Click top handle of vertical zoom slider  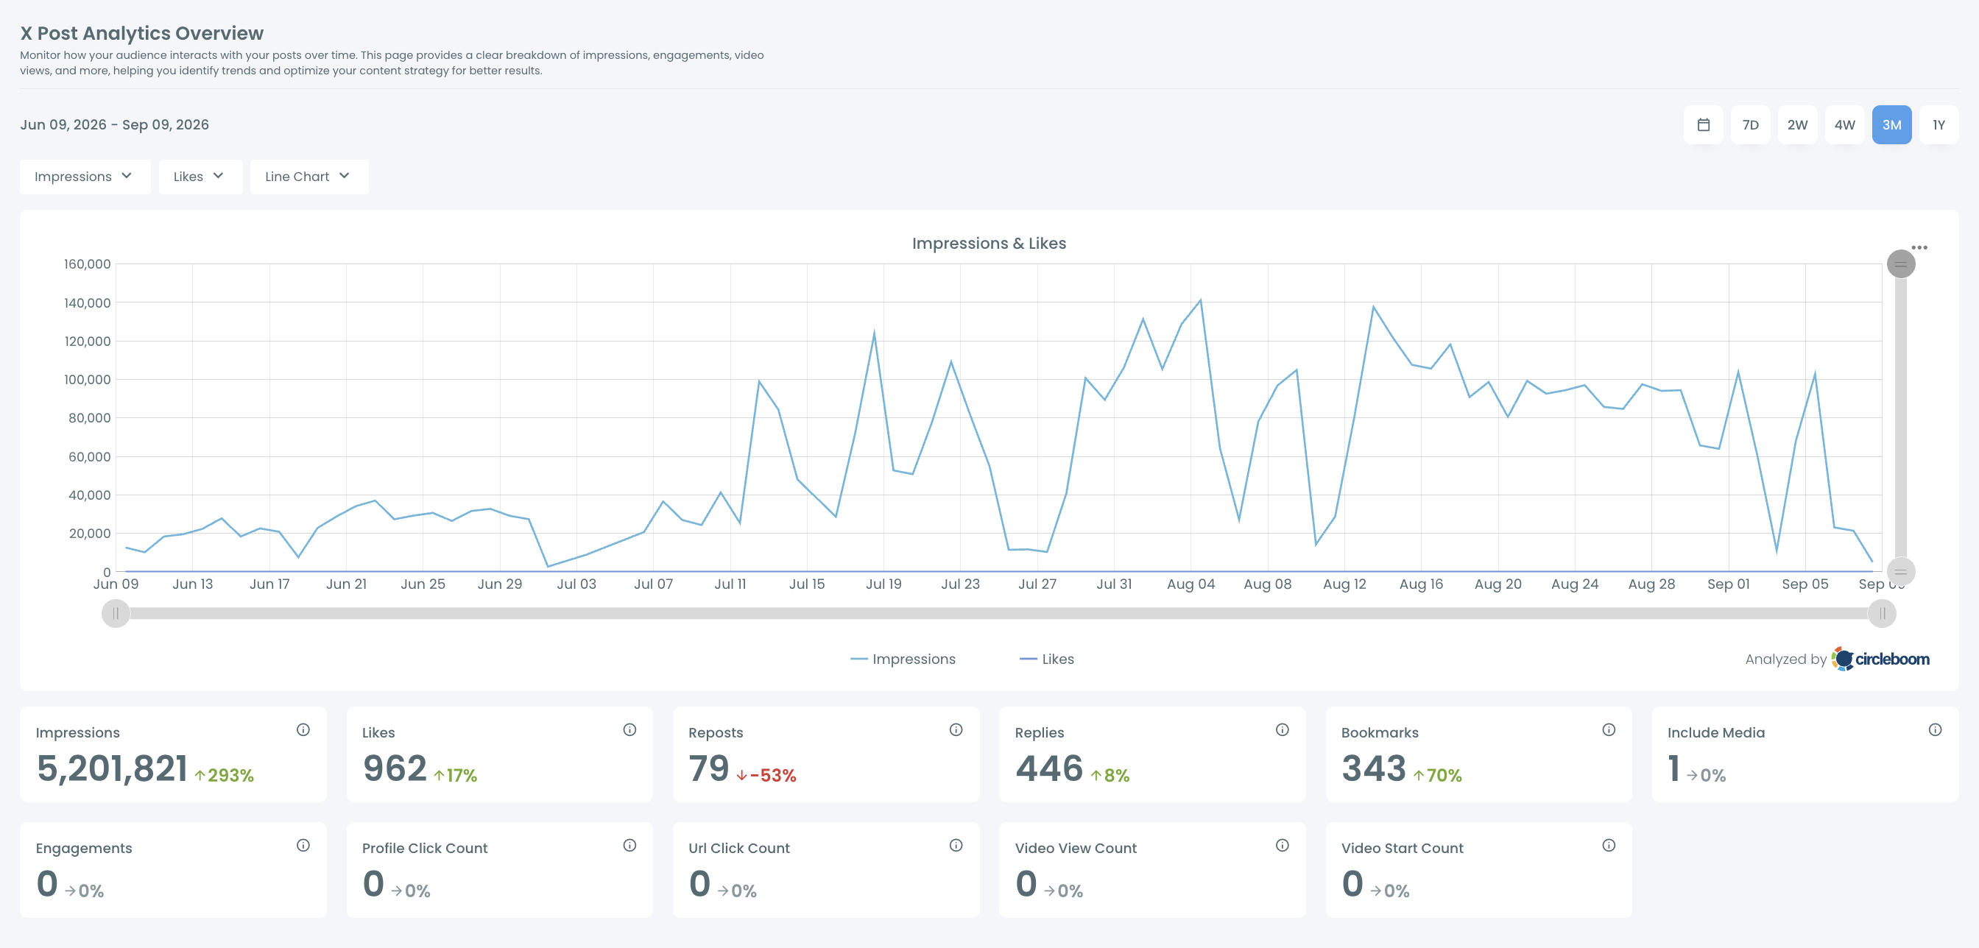tap(1901, 264)
